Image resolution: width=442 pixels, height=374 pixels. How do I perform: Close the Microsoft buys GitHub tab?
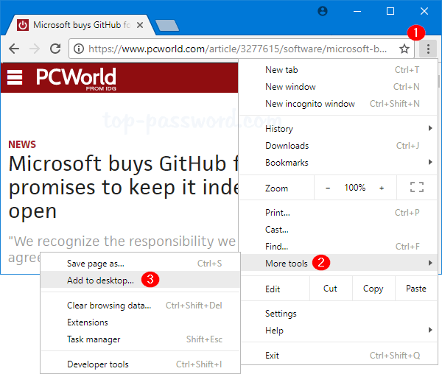click(141, 25)
